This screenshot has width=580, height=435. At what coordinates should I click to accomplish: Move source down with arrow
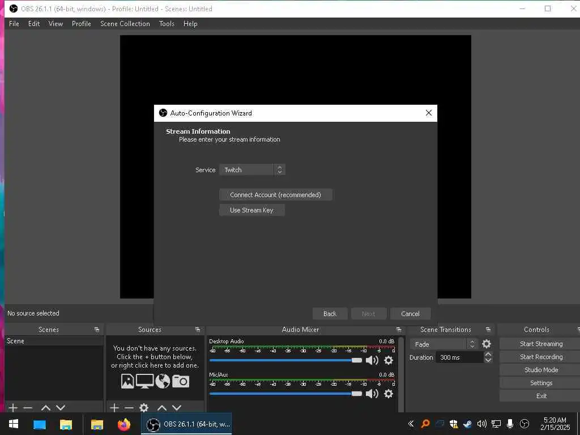click(x=177, y=408)
